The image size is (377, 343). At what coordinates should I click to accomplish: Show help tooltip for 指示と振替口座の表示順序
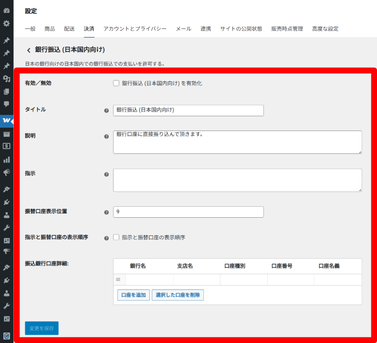[x=106, y=238]
